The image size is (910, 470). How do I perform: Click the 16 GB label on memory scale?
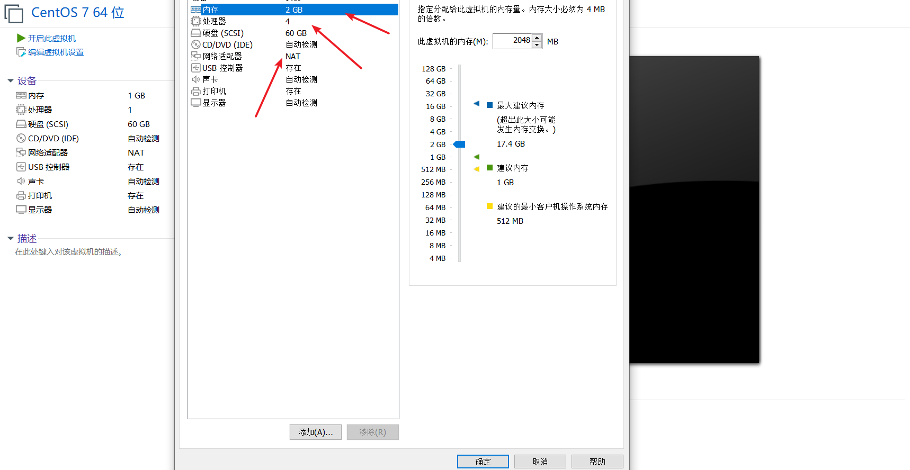(x=435, y=106)
